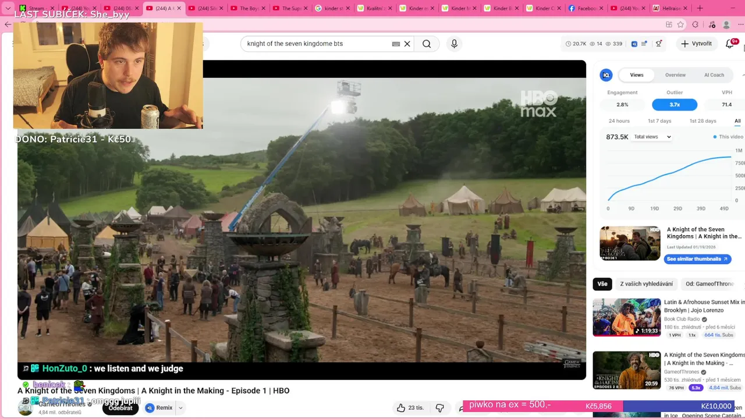Click the Engagement 2.8% pill

click(x=622, y=105)
